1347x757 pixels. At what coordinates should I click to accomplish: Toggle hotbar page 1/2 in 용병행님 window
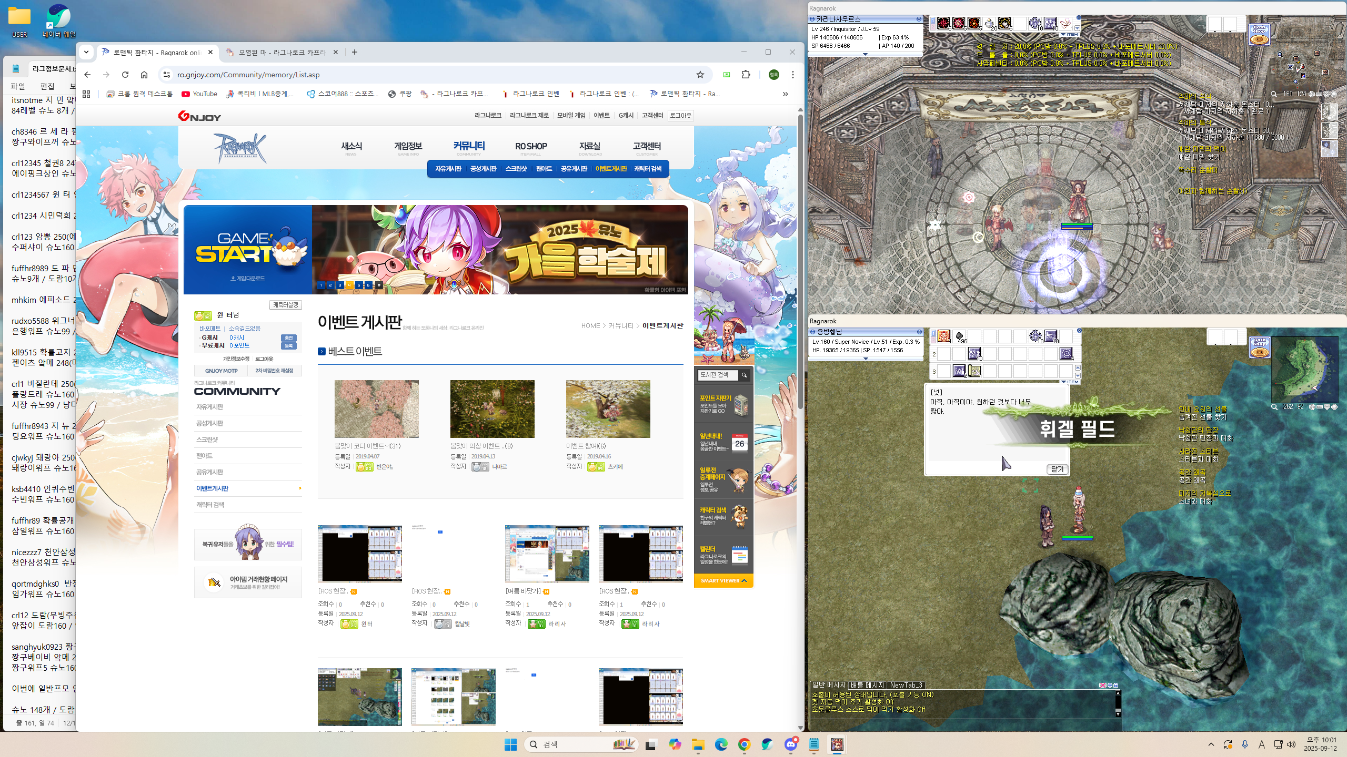tap(933, 335)
